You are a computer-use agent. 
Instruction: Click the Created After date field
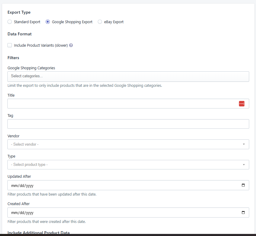119,213
